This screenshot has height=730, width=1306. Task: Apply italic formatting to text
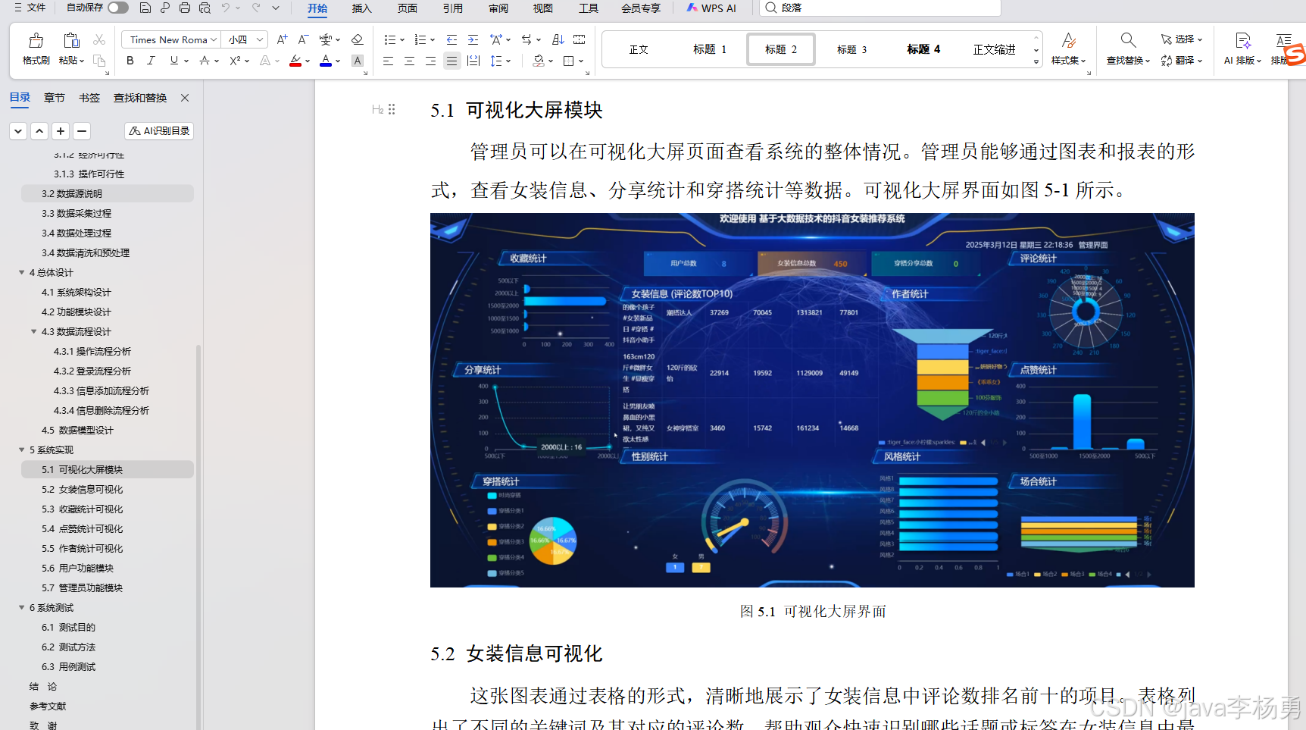pos(151,61)
